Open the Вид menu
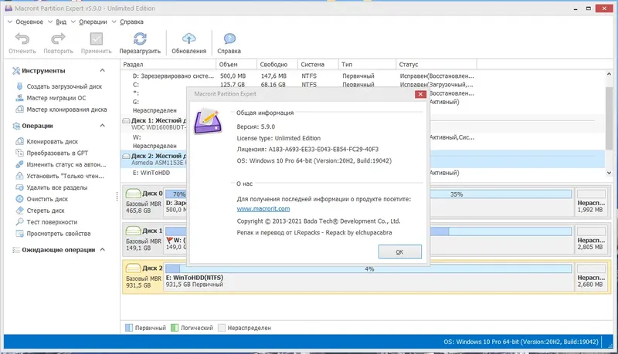 (x=61, y=22)
